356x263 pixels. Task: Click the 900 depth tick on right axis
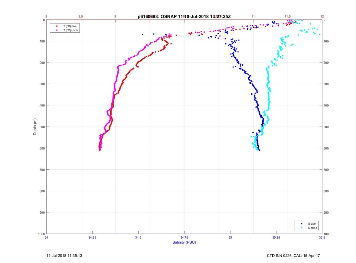click(x=326, y=212)
